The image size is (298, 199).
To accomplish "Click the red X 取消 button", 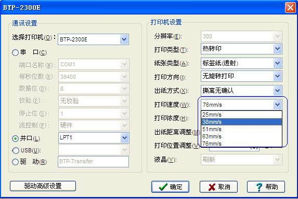I will tap(218, 187).
